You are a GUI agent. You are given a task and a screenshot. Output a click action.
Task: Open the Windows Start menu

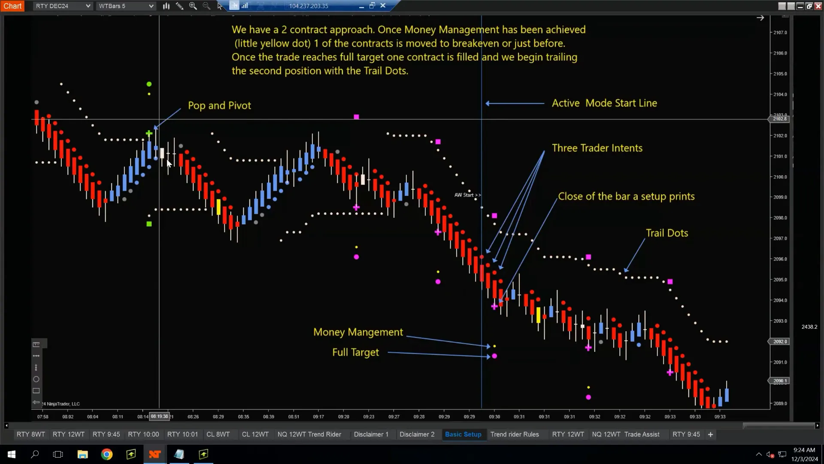point(12,454)
